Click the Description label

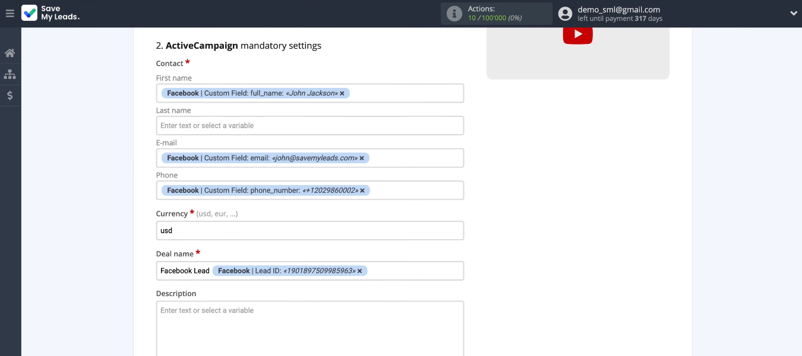176,294
